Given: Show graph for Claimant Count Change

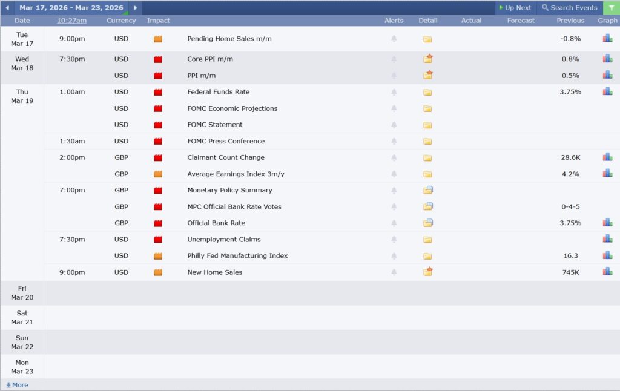Looking at the screenshot, I should coord(607,157).
